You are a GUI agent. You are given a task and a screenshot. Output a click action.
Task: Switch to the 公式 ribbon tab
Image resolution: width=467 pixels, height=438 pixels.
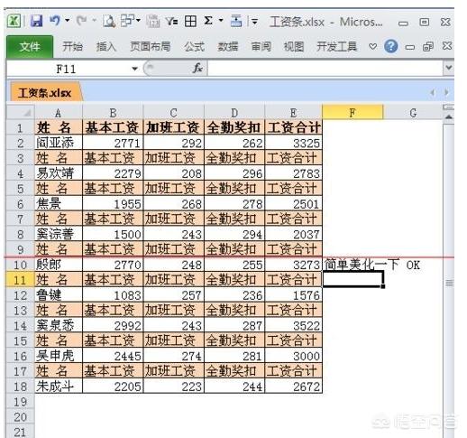coord(195,47)
